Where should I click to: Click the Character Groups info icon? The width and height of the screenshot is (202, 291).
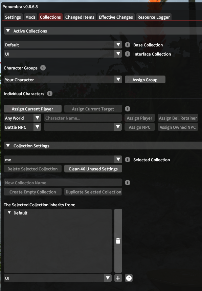[43, 68]
